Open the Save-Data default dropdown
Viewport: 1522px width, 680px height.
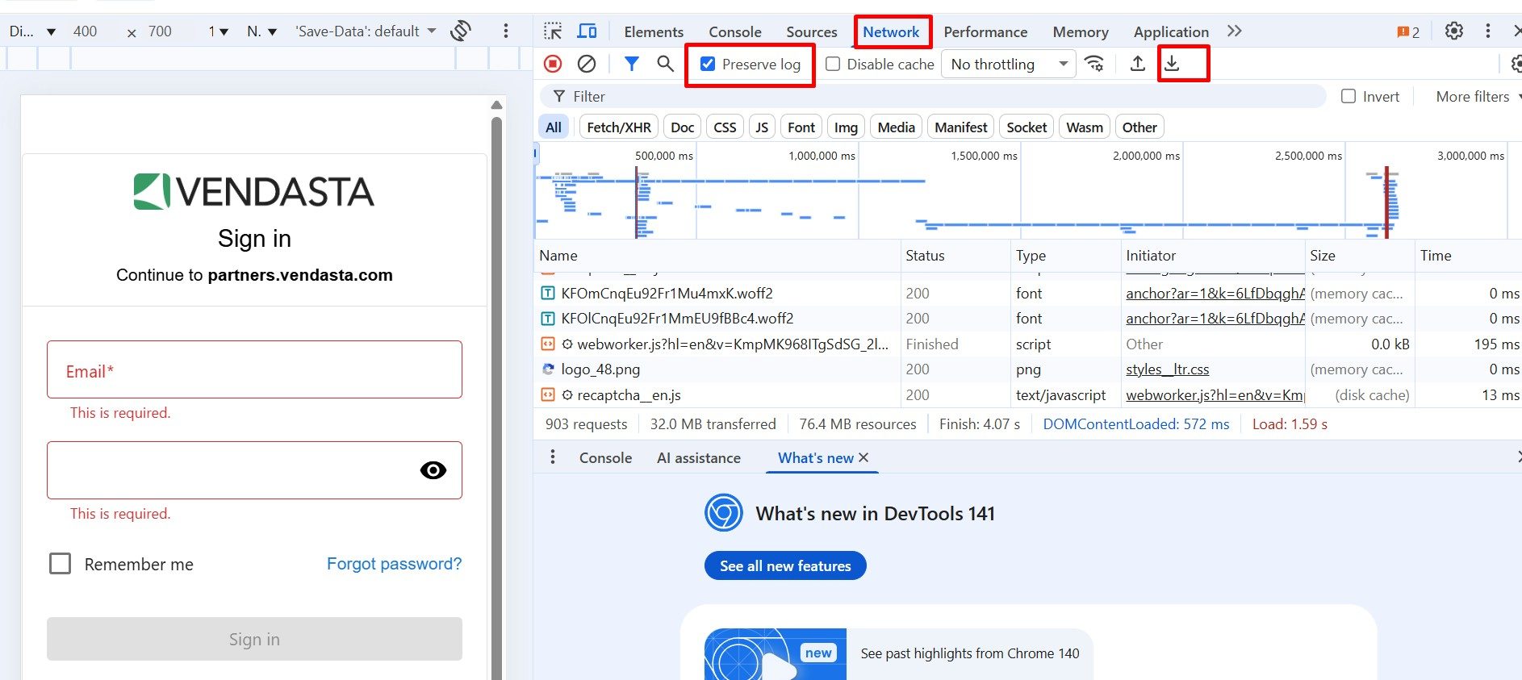366,31
